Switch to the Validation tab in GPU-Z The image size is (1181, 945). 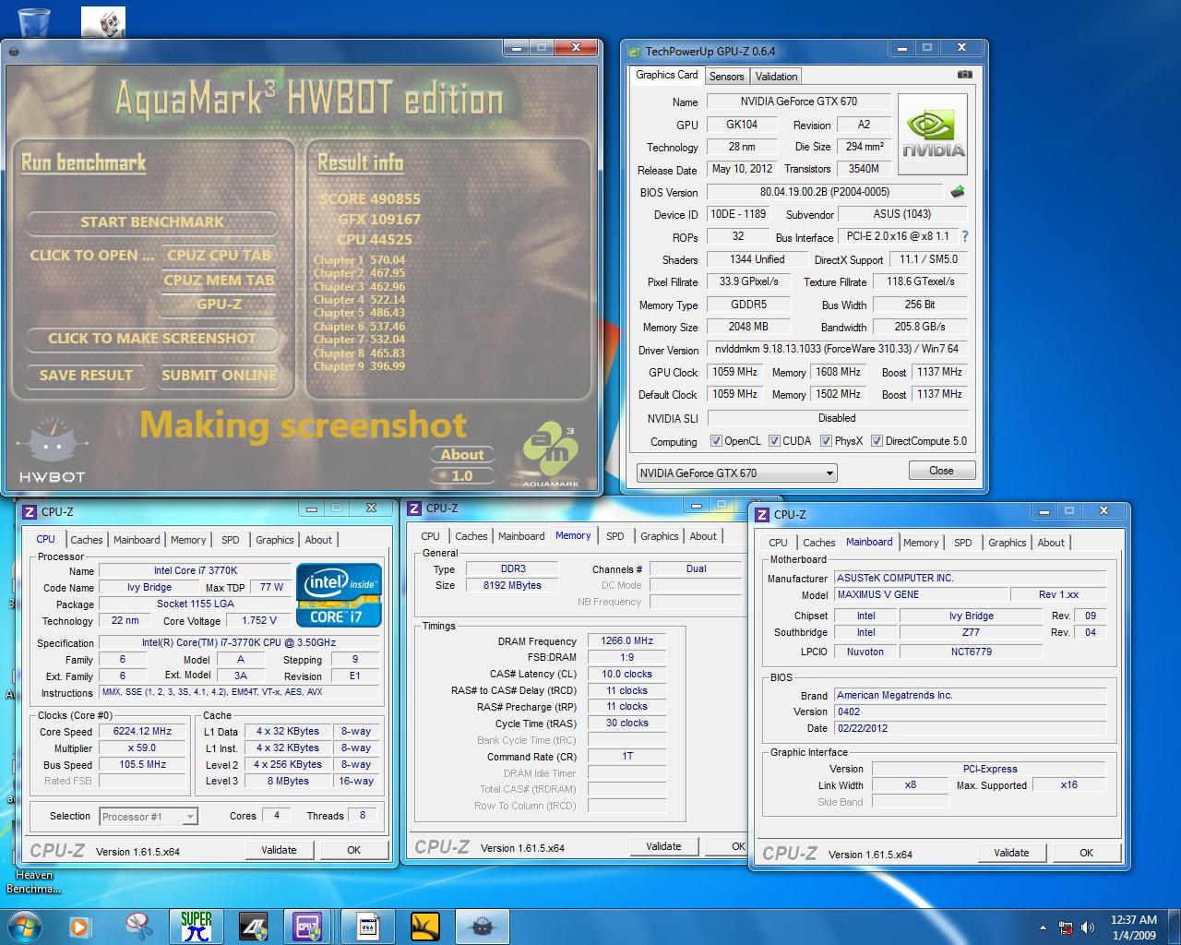click(x=776, y=77)
